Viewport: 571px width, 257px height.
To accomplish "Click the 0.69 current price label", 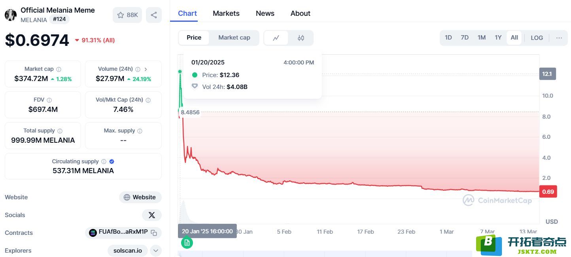I will 548,192.
